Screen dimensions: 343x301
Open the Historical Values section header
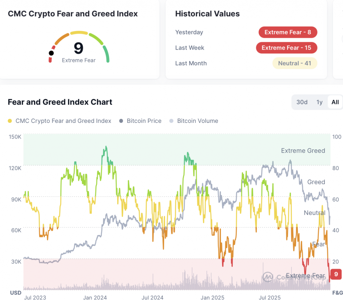tap(207, 14)
